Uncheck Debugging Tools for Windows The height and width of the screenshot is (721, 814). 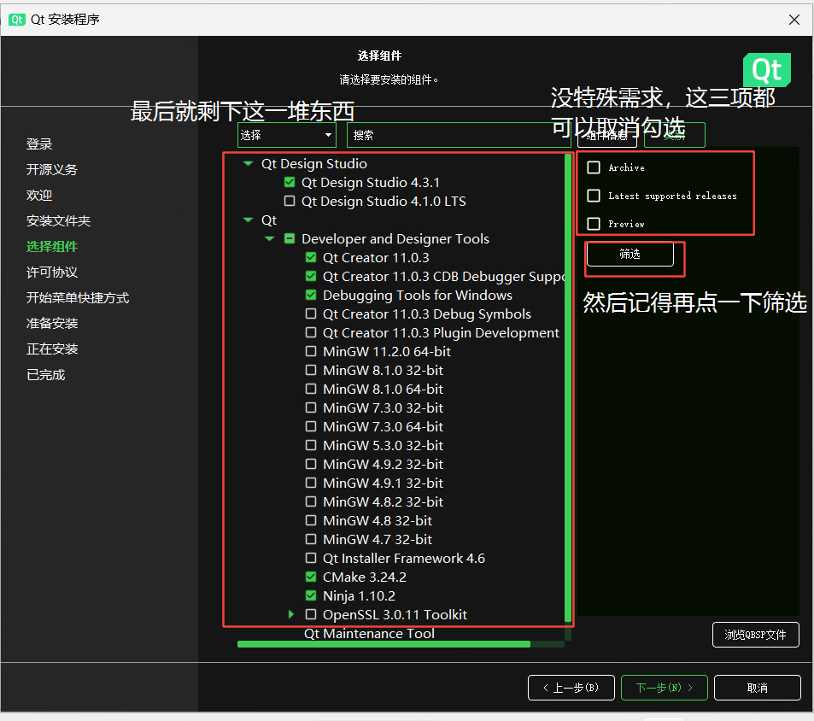click(311, 295)
